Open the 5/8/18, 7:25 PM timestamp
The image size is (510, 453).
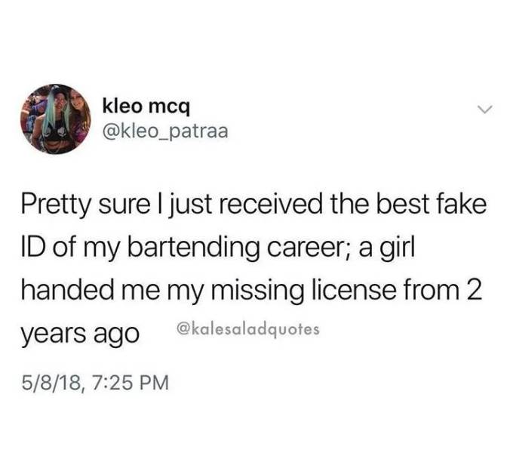(95, 382)
